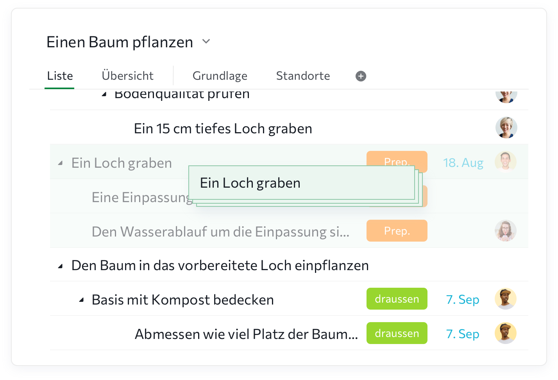Open the Übersicht tab

tap(127, 76)
